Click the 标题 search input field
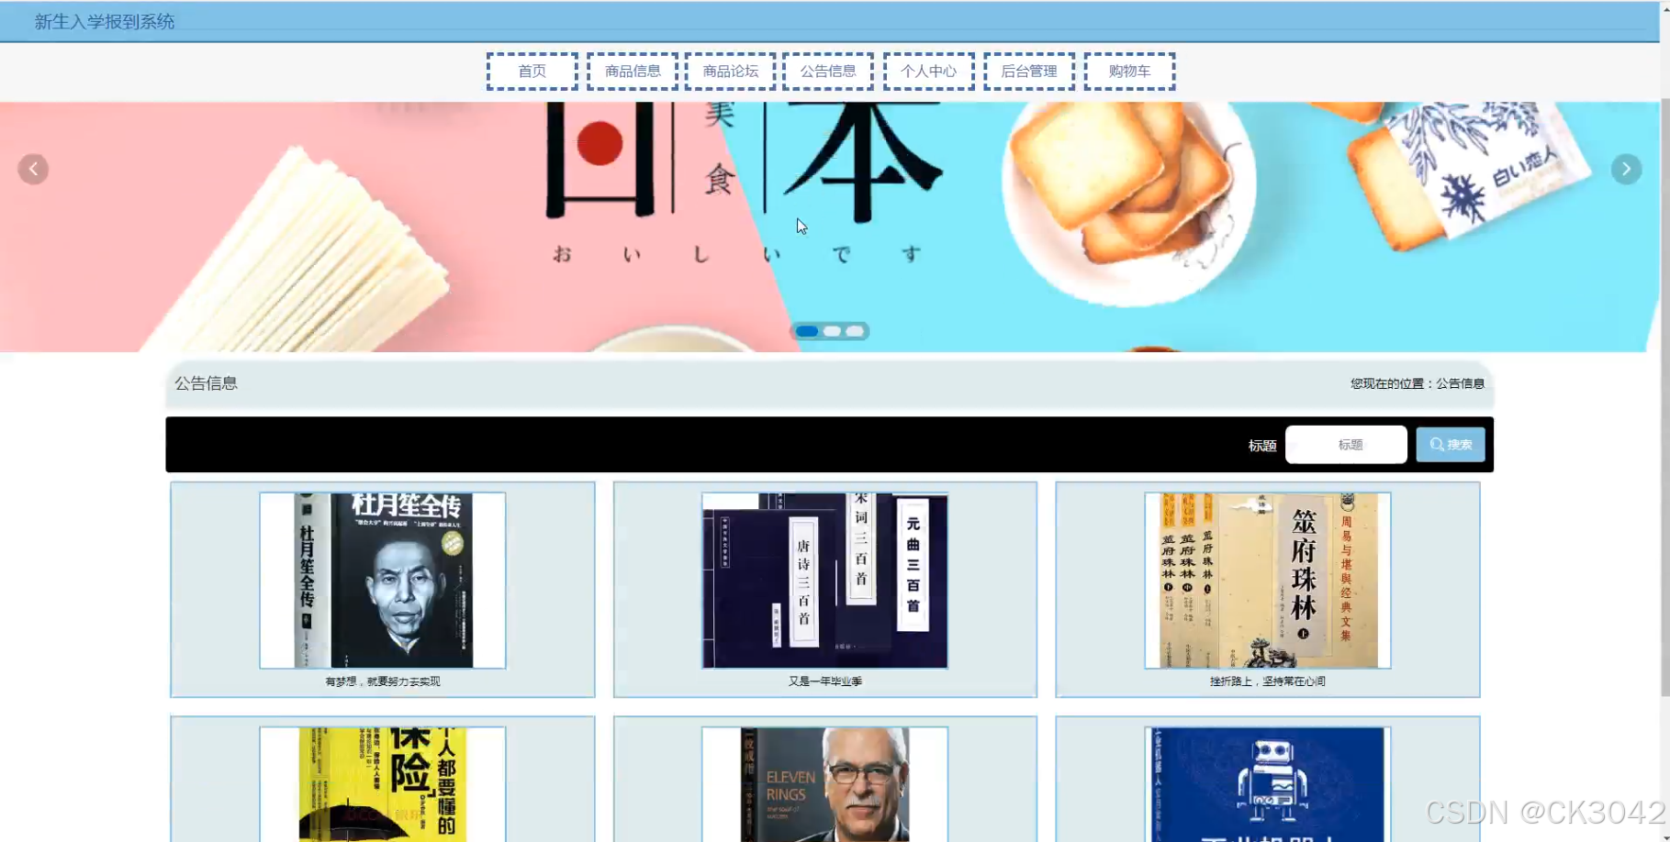1670x842 pixels. 1346,445
